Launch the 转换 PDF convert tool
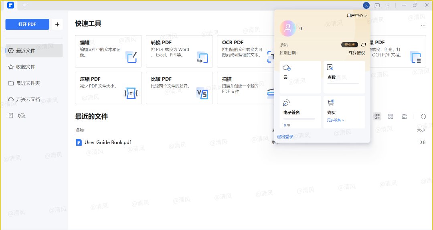Screen dimensions: 433x230 pos(179,51)
